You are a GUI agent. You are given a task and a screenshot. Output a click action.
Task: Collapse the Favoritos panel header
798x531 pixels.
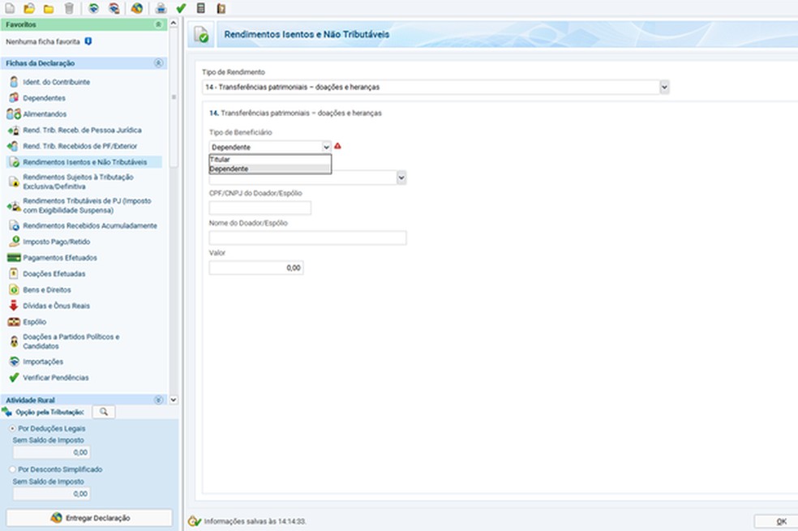point(158,24)
